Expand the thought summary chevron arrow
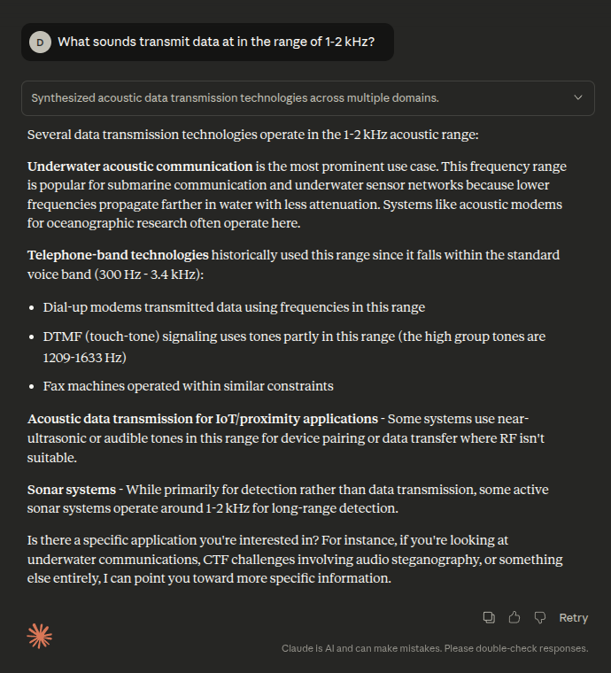Screen dimensions: 611x673 (578, 97)
